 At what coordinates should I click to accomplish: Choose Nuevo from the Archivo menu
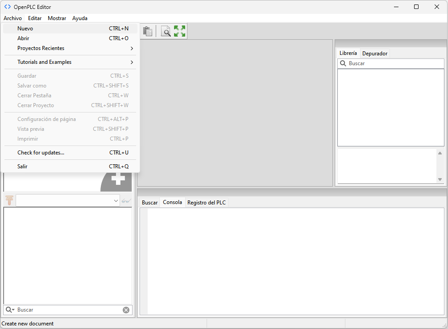[71, 29]
